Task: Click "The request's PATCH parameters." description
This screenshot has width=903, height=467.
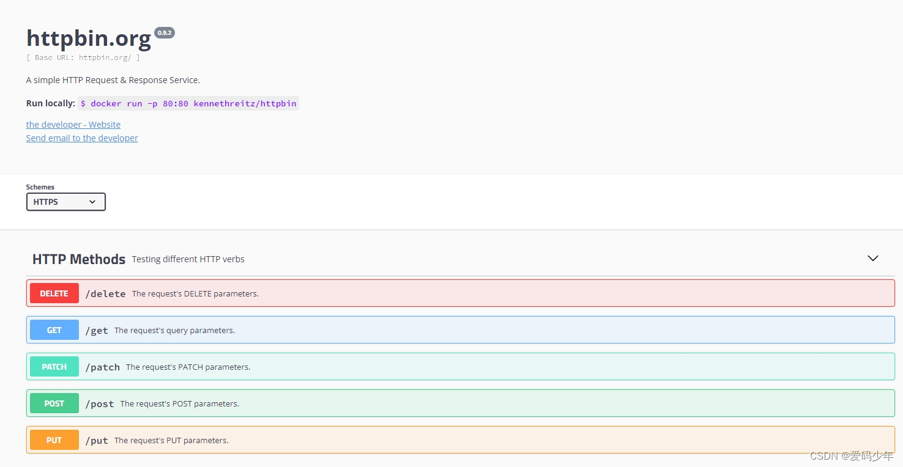Action: [x=188, y=367]
